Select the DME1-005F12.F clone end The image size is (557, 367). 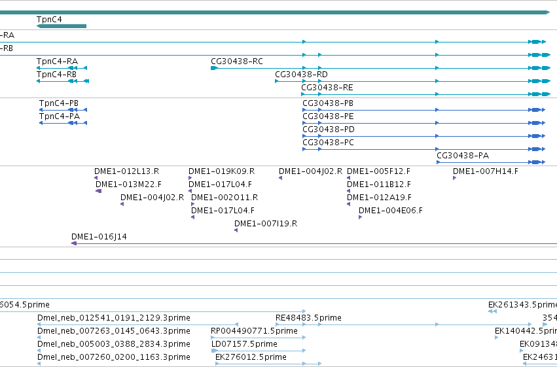coord(348,178)
